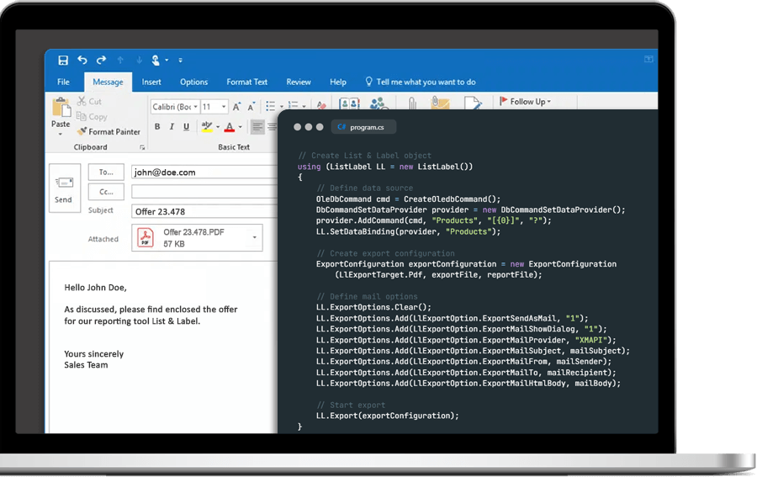Apply red font color
This screenshot has height=477, width=757.
point(230,127)
